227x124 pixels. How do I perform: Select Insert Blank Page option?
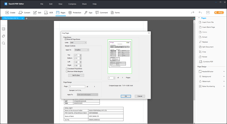pyautogui.click(x=207, y=27)
